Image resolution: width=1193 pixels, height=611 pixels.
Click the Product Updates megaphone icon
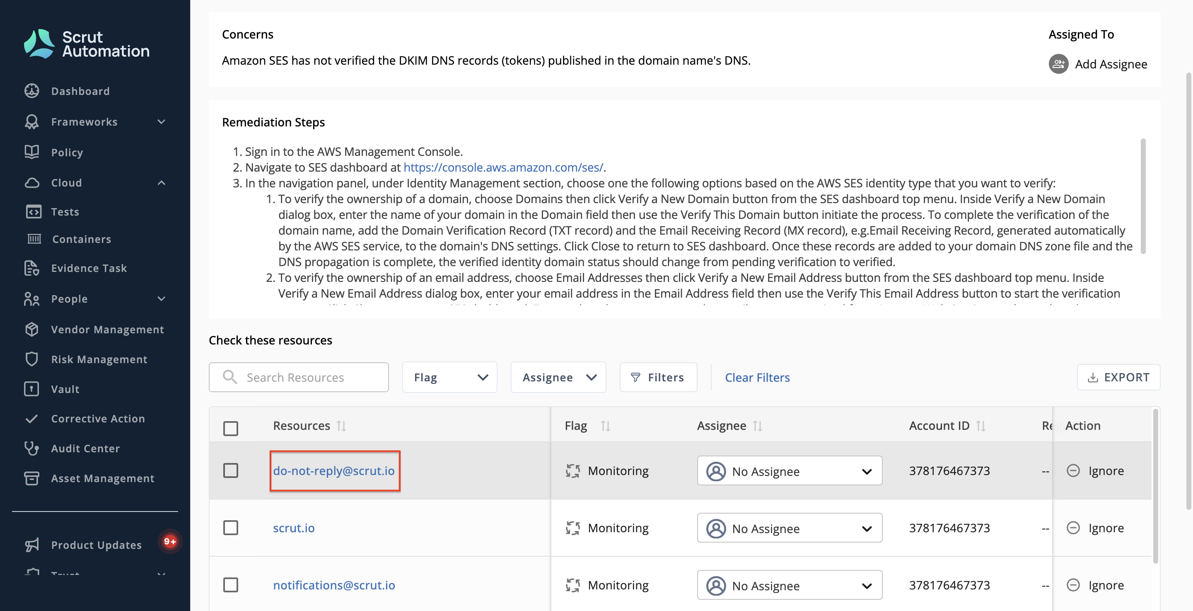click(x=31, y=545)
